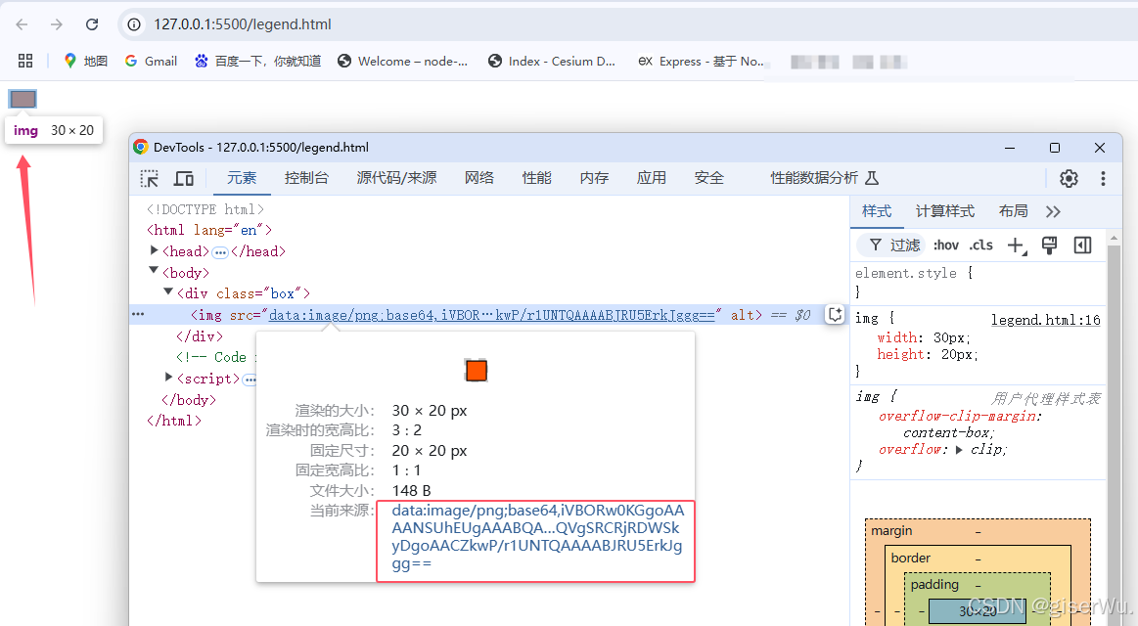Switch to the 样式 pane tab
This screenshot has width=1138, height=626.
[877, 211]
